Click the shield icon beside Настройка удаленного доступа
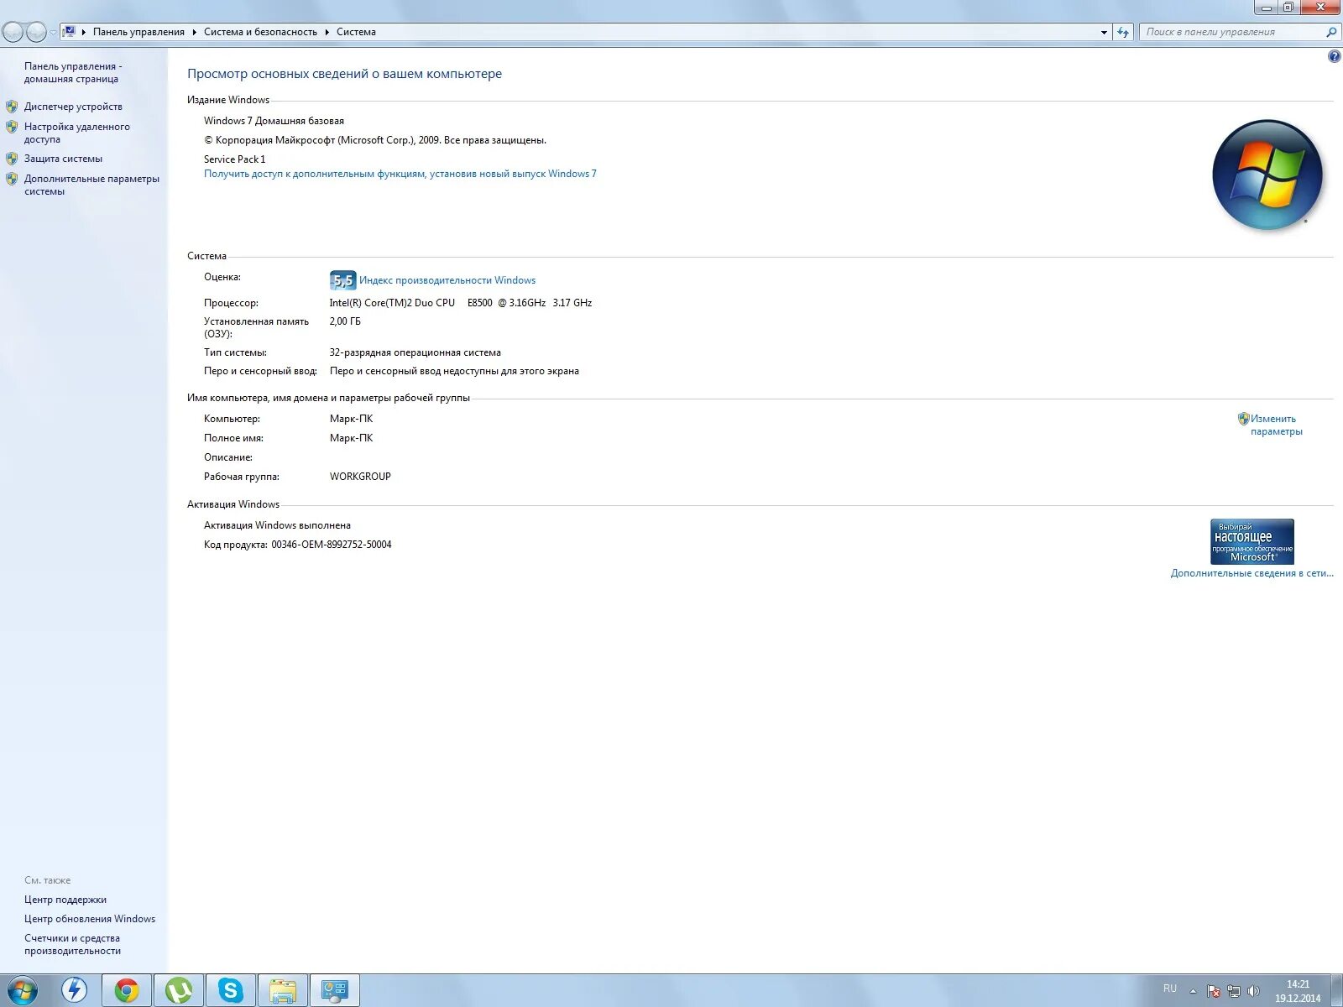 [12, 127]
